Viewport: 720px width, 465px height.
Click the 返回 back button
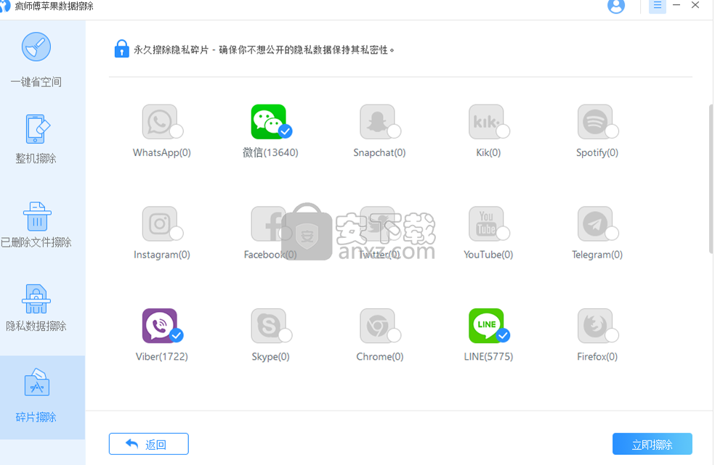coord(149,444)
